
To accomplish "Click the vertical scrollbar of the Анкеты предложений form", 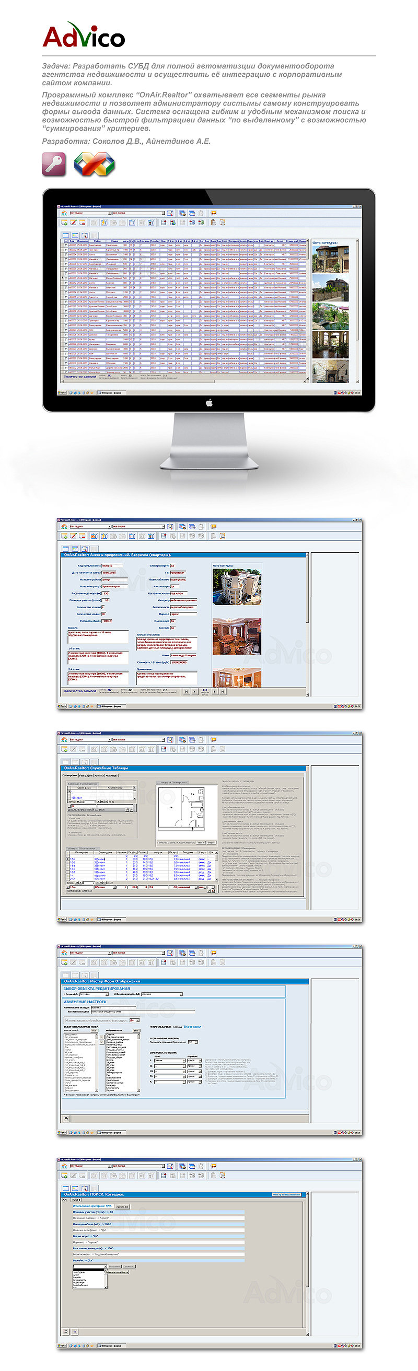I will pyautogui.click(x=307, y=625).
